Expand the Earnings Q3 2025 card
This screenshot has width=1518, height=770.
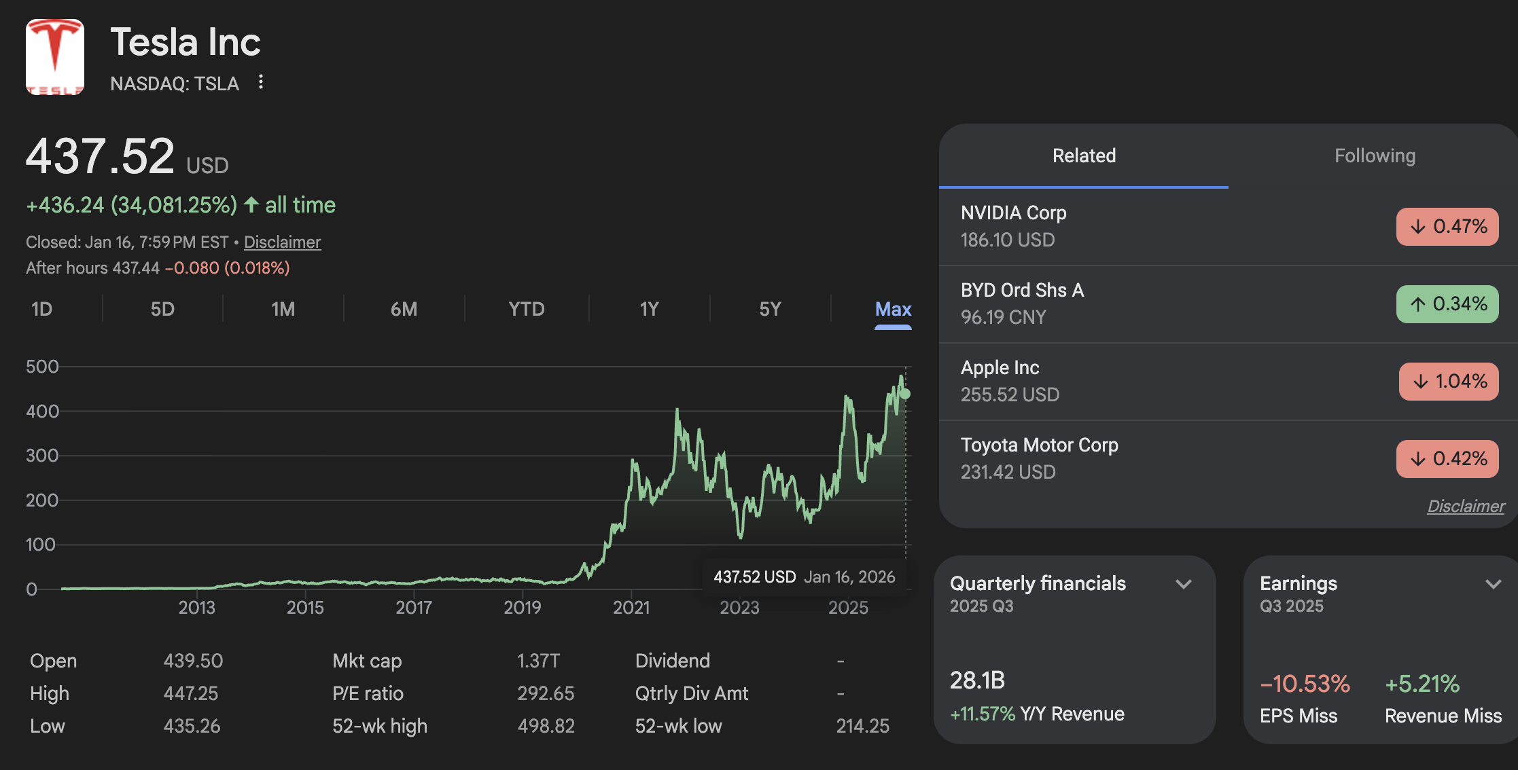pos(1493,584)
